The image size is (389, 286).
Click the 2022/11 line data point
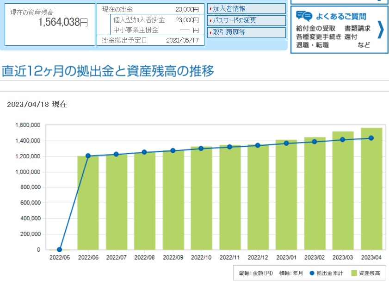[x=229, y=147]
